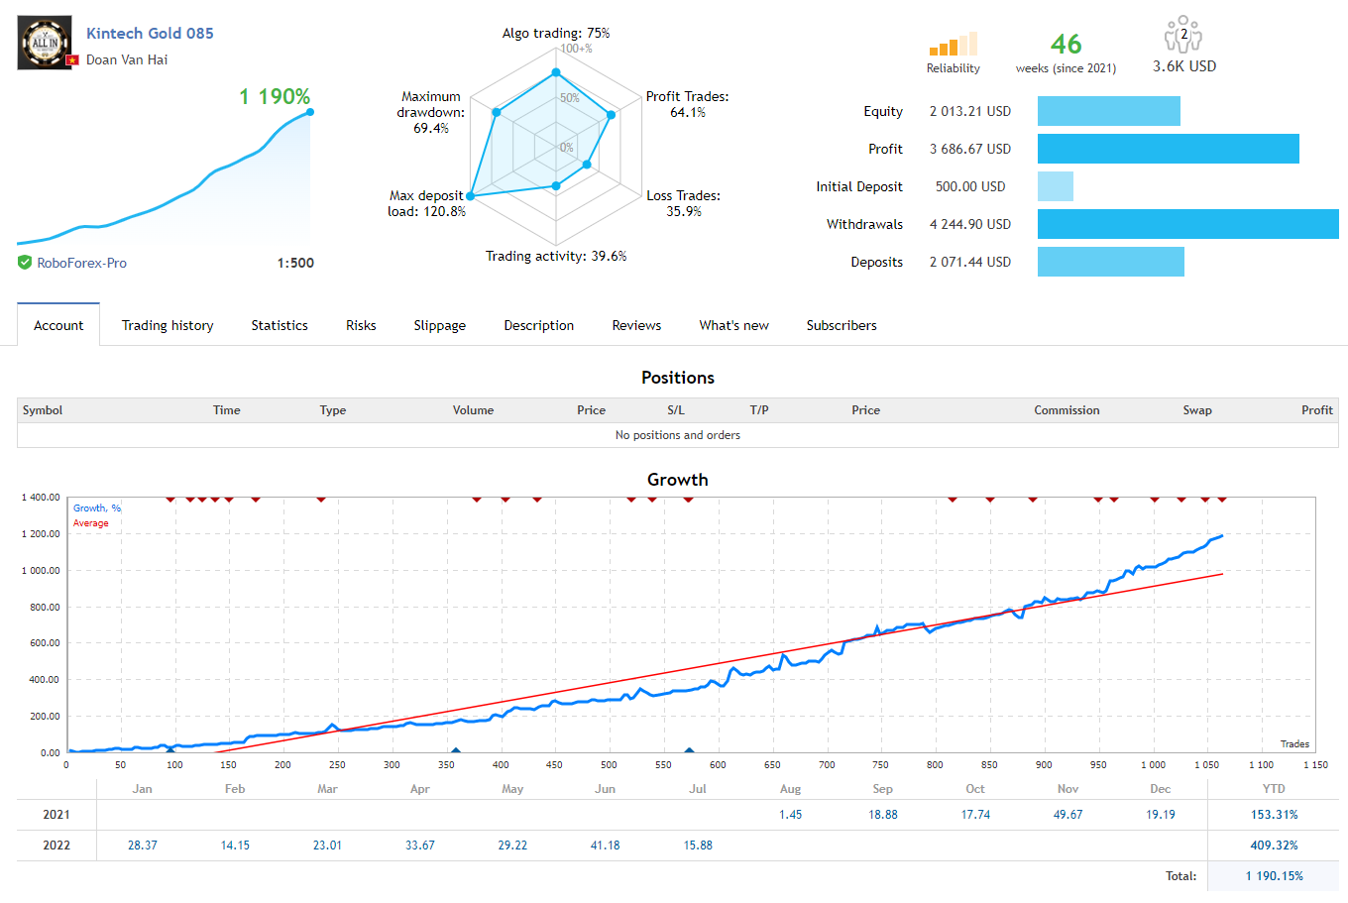Click the "Profit Trades: 64.1%" radar label
The height and width of the screenshot is (903, 1348).
pyautogui.click(x=688, y=104)
